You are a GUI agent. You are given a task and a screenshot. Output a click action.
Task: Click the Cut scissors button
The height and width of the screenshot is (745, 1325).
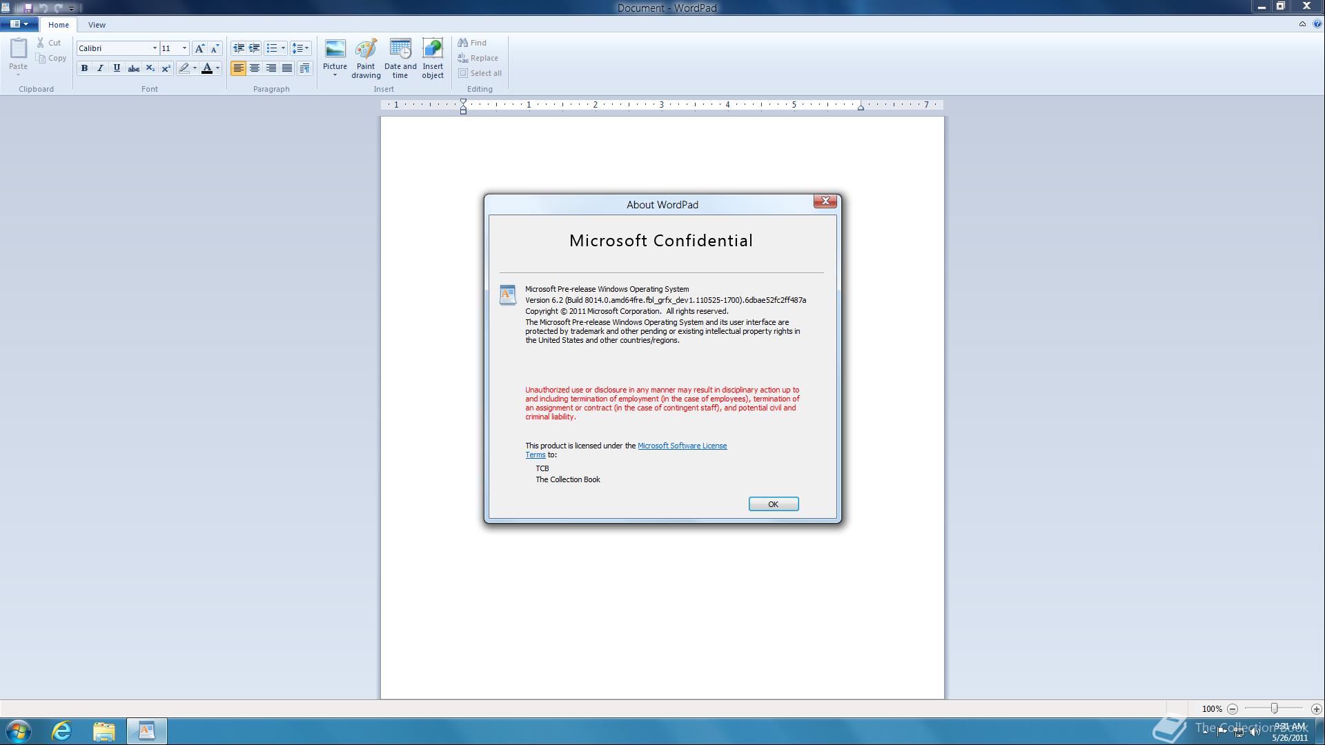click(x=49, y=43)
